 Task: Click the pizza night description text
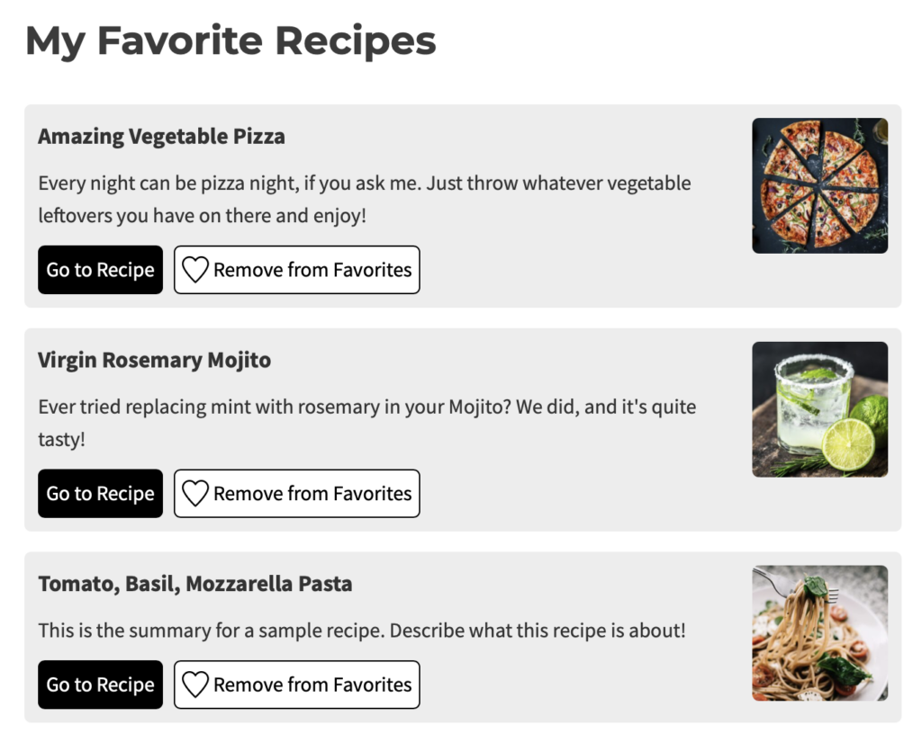tap(364, 200)
